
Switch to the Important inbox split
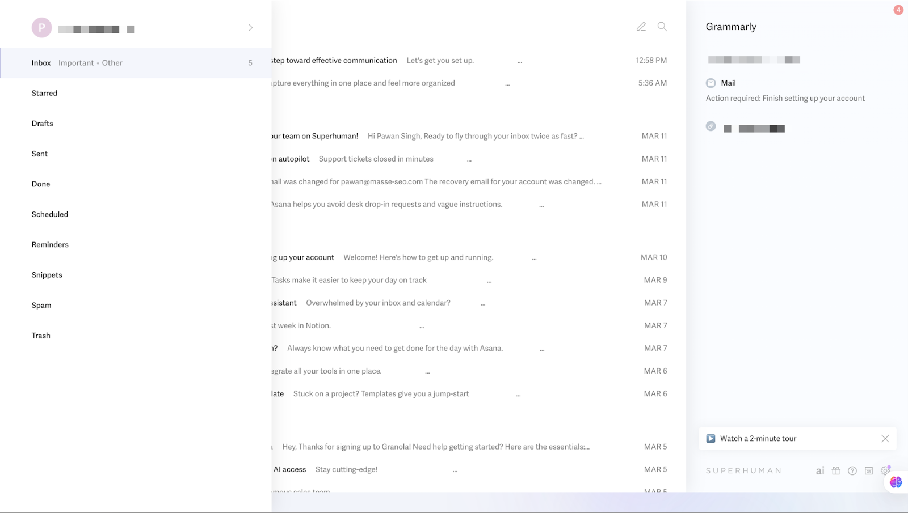coord(76,63)
